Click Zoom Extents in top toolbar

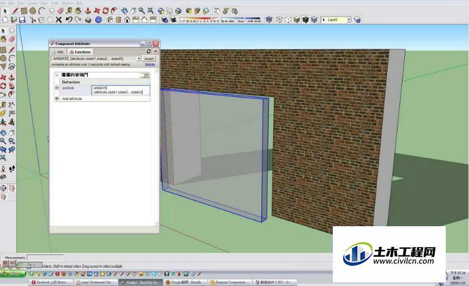coord(150,11)
